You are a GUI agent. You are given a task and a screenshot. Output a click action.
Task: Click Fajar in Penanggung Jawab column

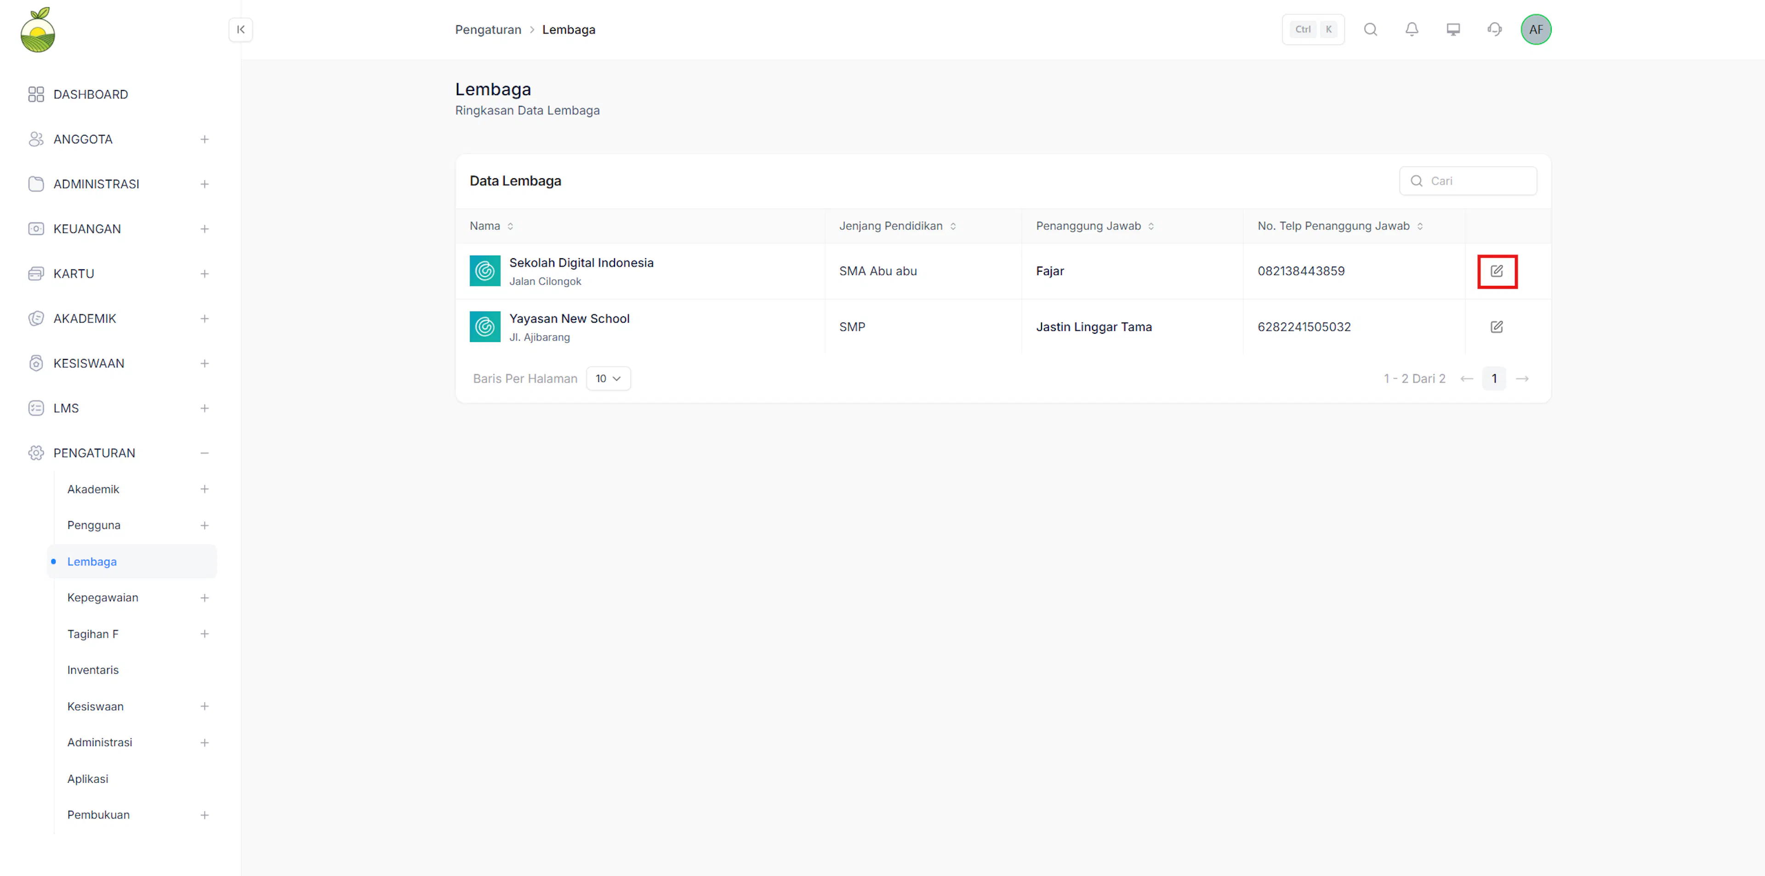tap(1050, 271)
